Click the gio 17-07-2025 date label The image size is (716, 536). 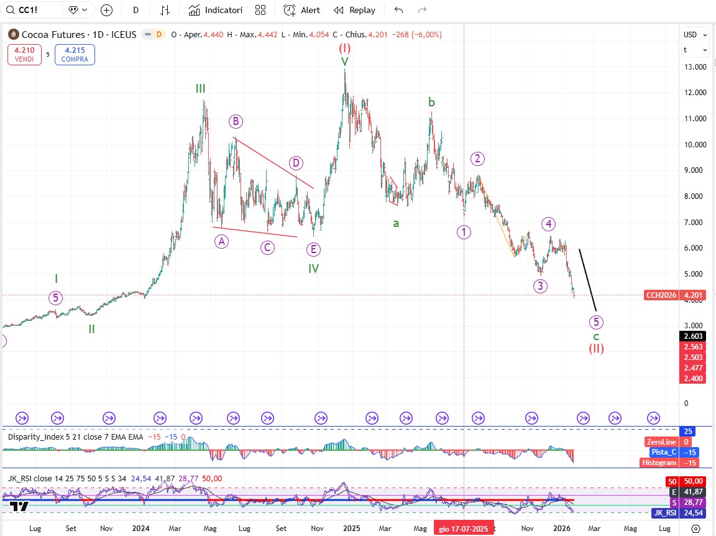tap(464, 529)
